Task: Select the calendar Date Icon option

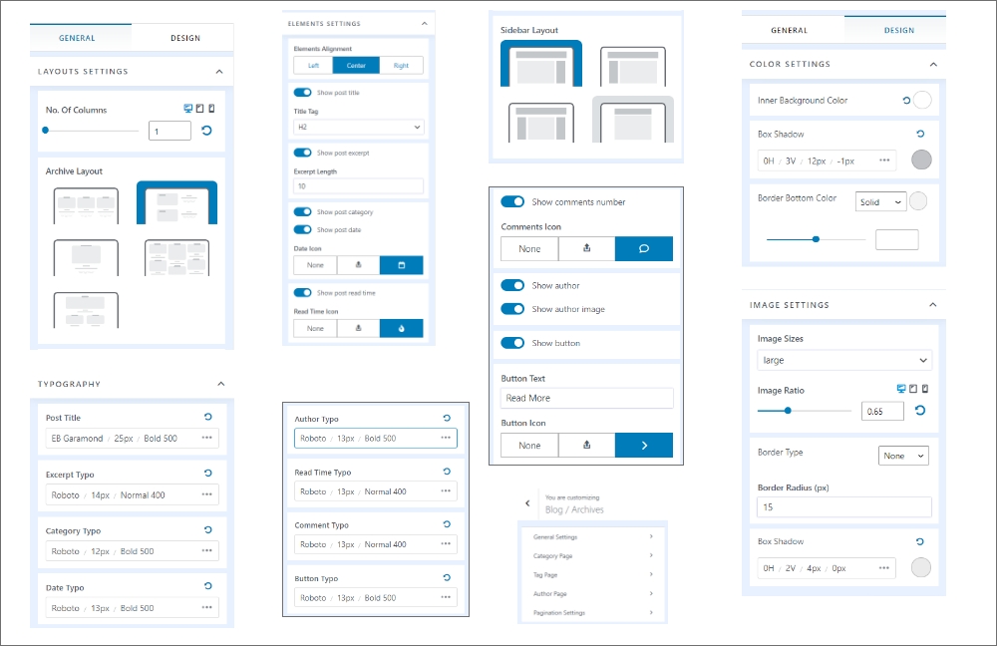Action: pyautogui.click(x=401, y=265)
